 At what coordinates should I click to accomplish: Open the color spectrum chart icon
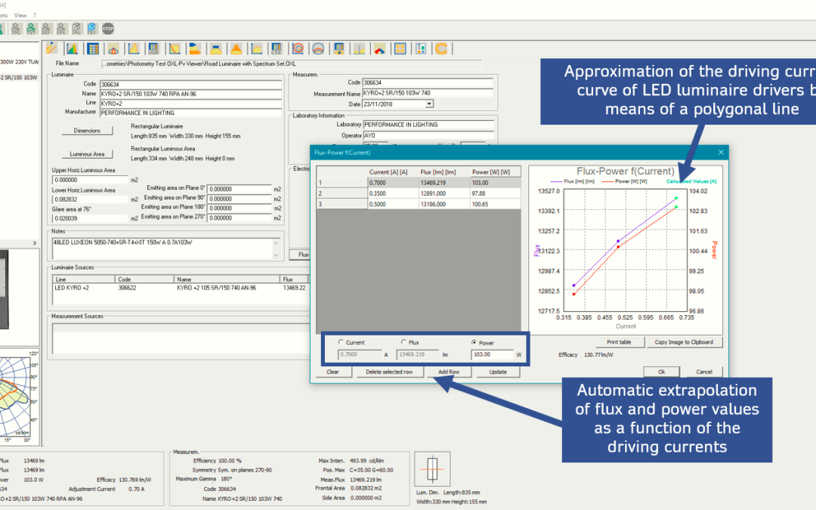pyautogui.click(x=73, y=49)
